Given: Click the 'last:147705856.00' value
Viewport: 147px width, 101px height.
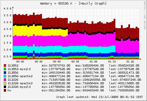Looking at the screenshot, I should click(x=124, y=87).
